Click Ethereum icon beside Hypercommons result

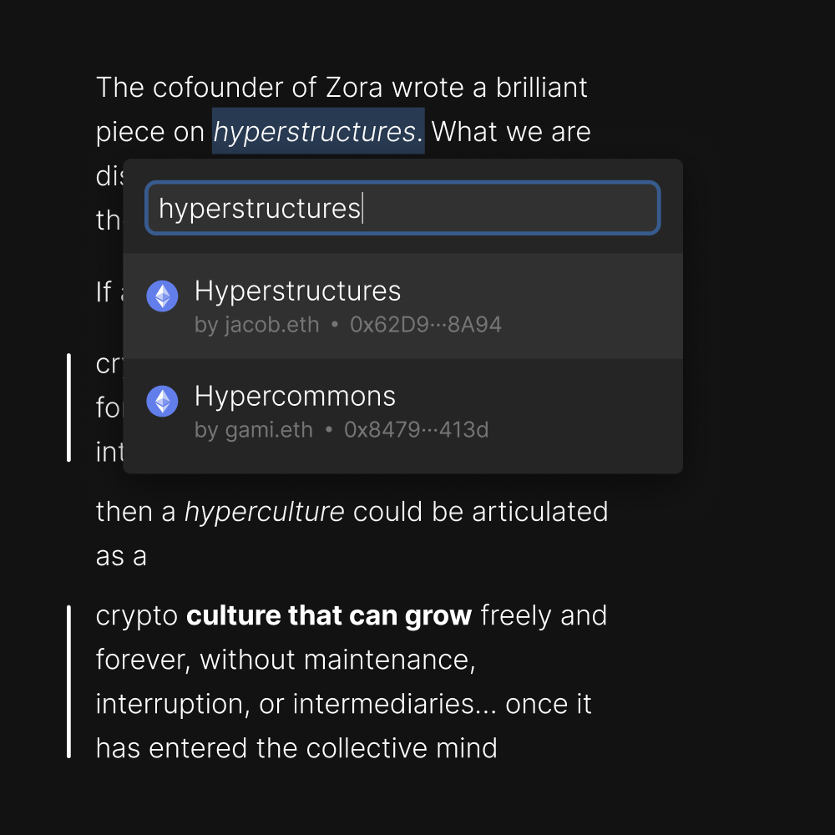pyautogui.click(x=162, y=401)
